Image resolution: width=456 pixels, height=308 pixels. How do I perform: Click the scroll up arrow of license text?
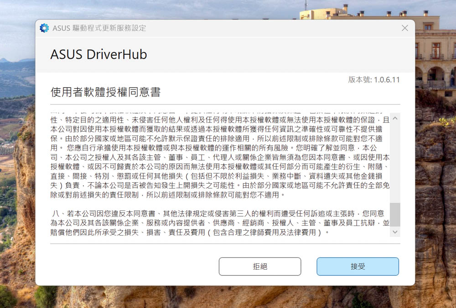pos(395,118)
